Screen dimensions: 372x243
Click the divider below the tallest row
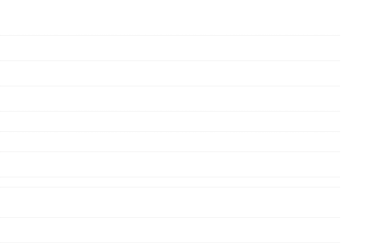tap(170, 217)
